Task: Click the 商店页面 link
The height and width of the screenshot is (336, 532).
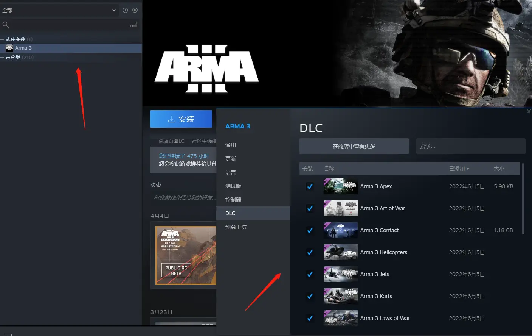Action: (168, 141)
